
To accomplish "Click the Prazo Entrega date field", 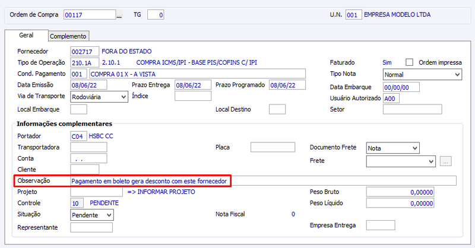I will [x=193, y=85].
